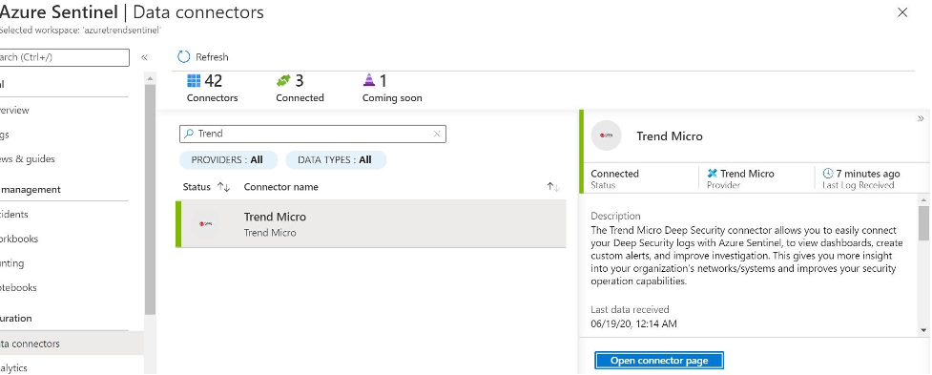Screen dimensions: 932x375
Task: Click Connector name column header
Action: coord(280,187)
